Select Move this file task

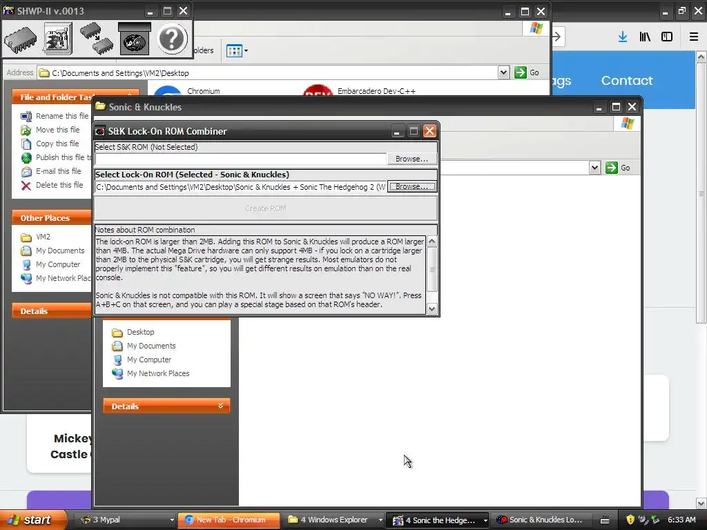[58, 130]
